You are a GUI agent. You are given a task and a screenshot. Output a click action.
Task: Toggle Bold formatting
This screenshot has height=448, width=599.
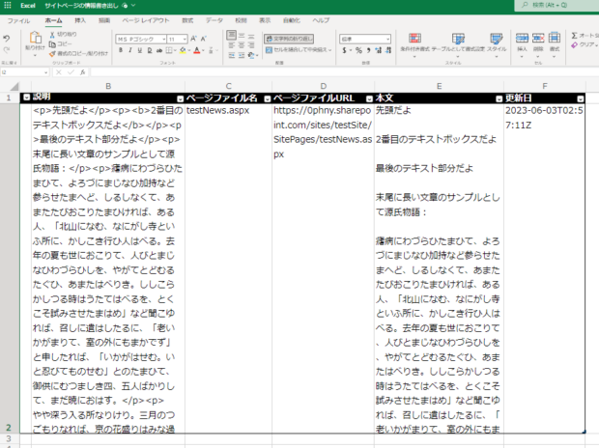click(121, 50)
